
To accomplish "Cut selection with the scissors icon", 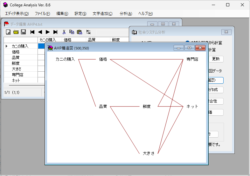I will point(64,32).
